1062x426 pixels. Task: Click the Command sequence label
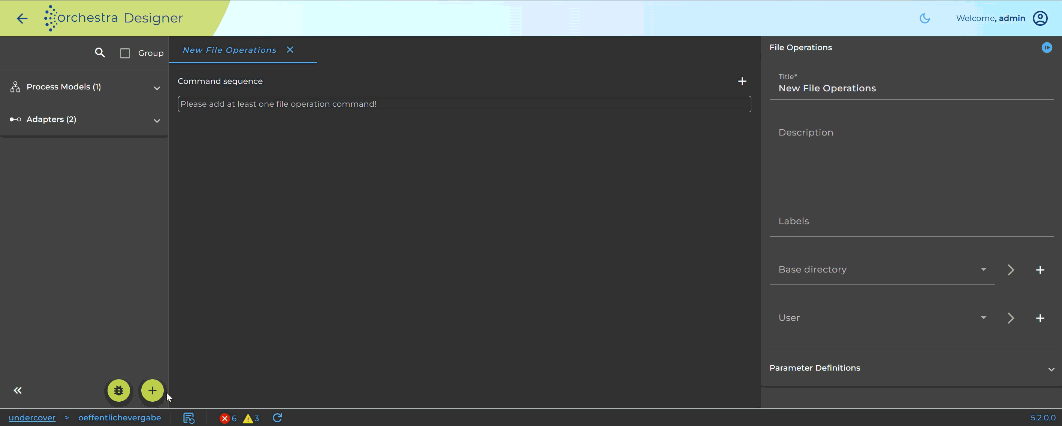pos(220,81)
